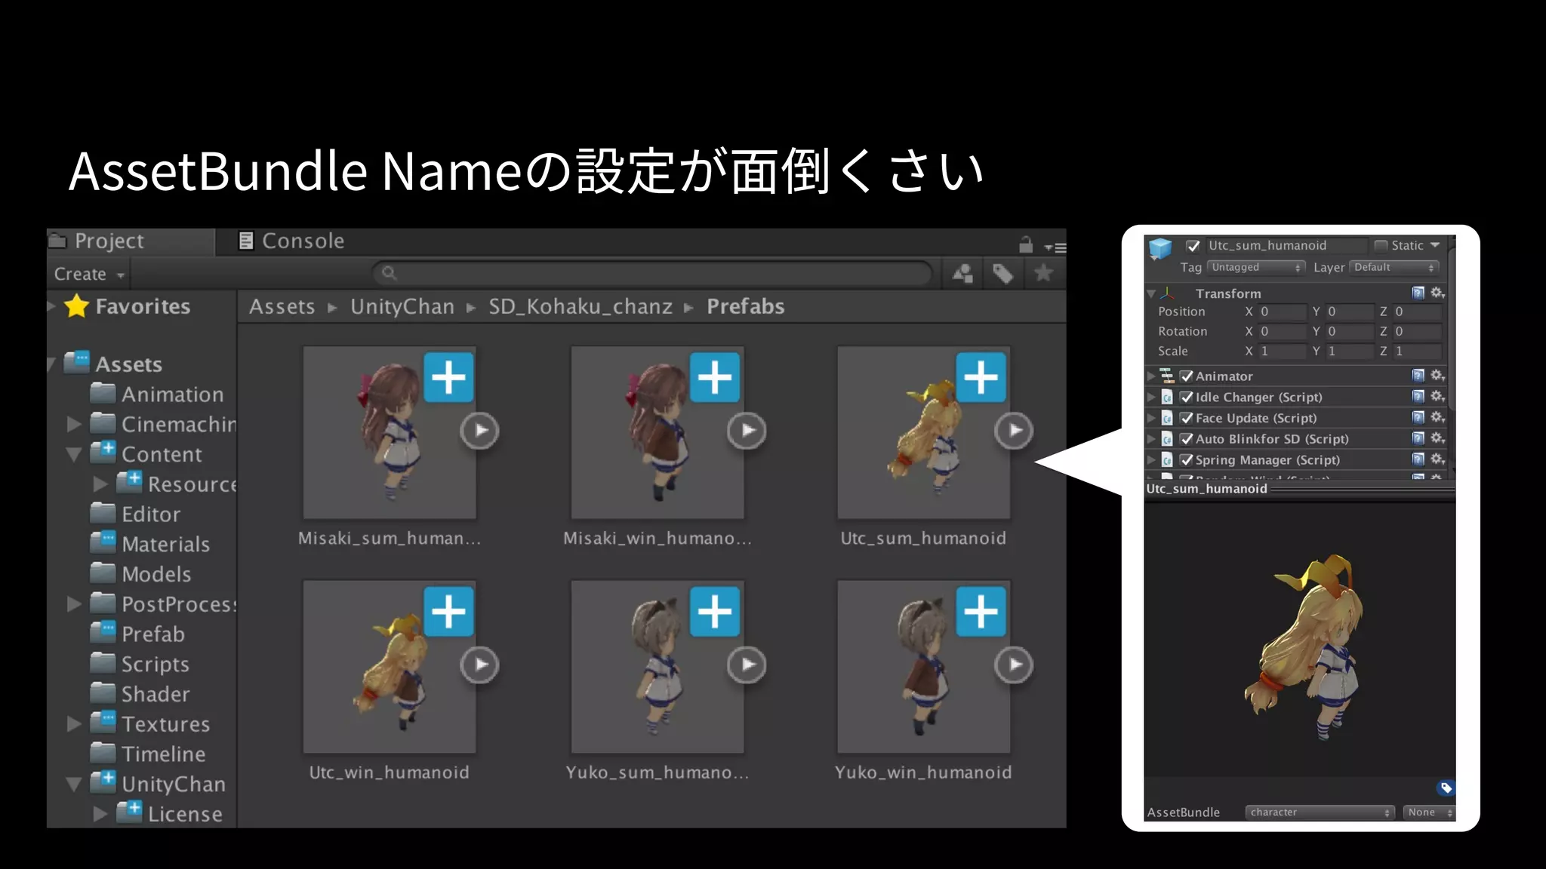1546x869 pixels.
Task: Open the Tag dropdown showing Untagged
Action: (1255, 268)
